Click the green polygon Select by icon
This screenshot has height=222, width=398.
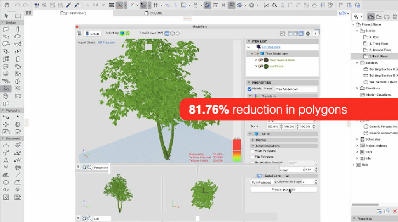coord(127,33)
